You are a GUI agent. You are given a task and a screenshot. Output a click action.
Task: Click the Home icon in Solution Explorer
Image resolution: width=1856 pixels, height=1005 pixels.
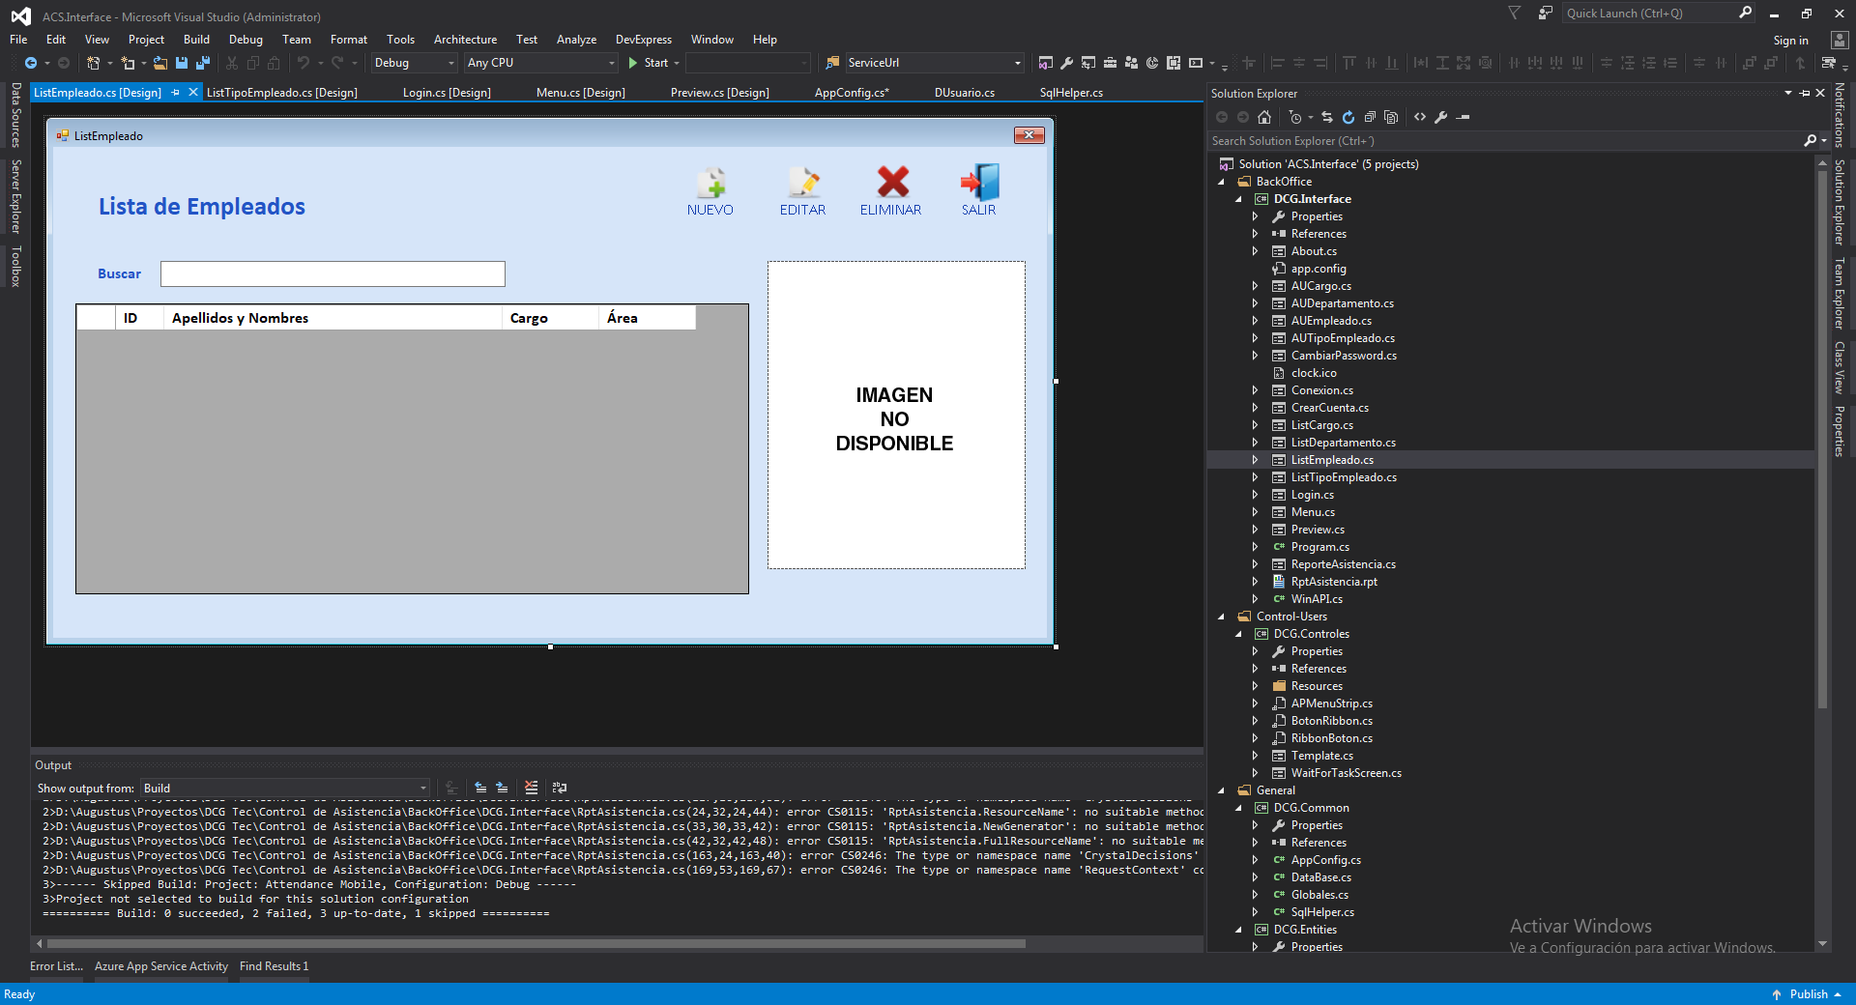(1264, 117)
